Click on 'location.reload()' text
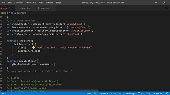 pyautogui.click(x=30, y=51)
